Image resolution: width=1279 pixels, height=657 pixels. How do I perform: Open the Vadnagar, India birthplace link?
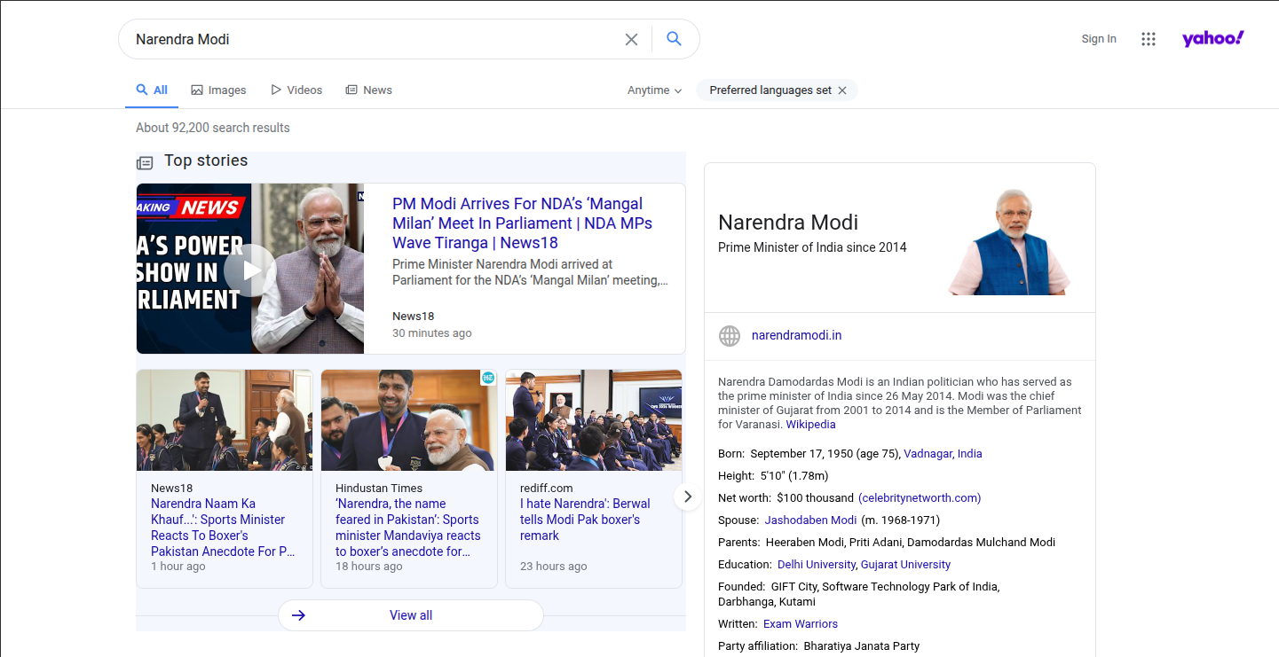(943, 454)
